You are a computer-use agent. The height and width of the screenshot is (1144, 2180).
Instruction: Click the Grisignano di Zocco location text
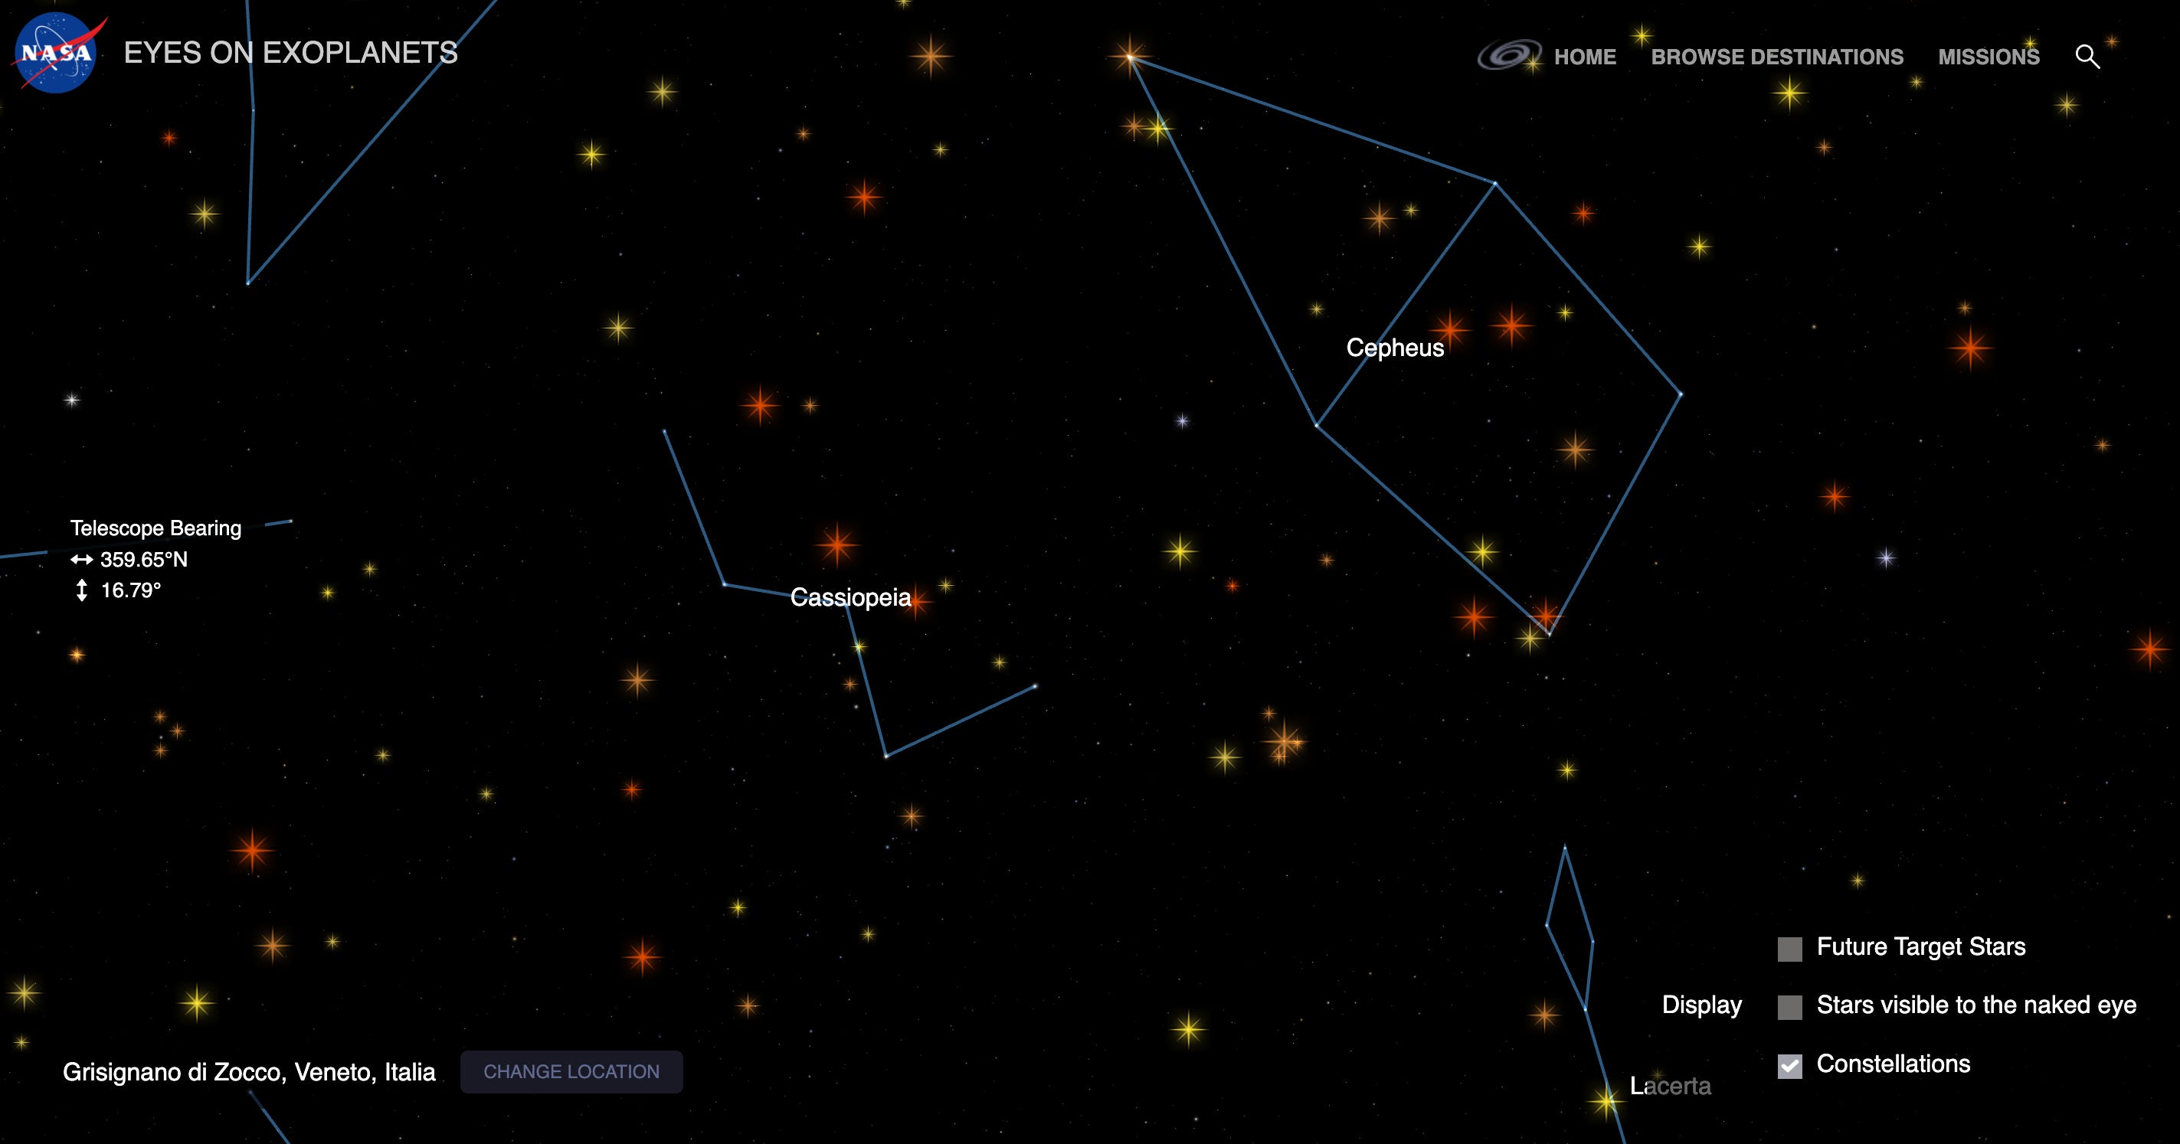[249, 1072]
